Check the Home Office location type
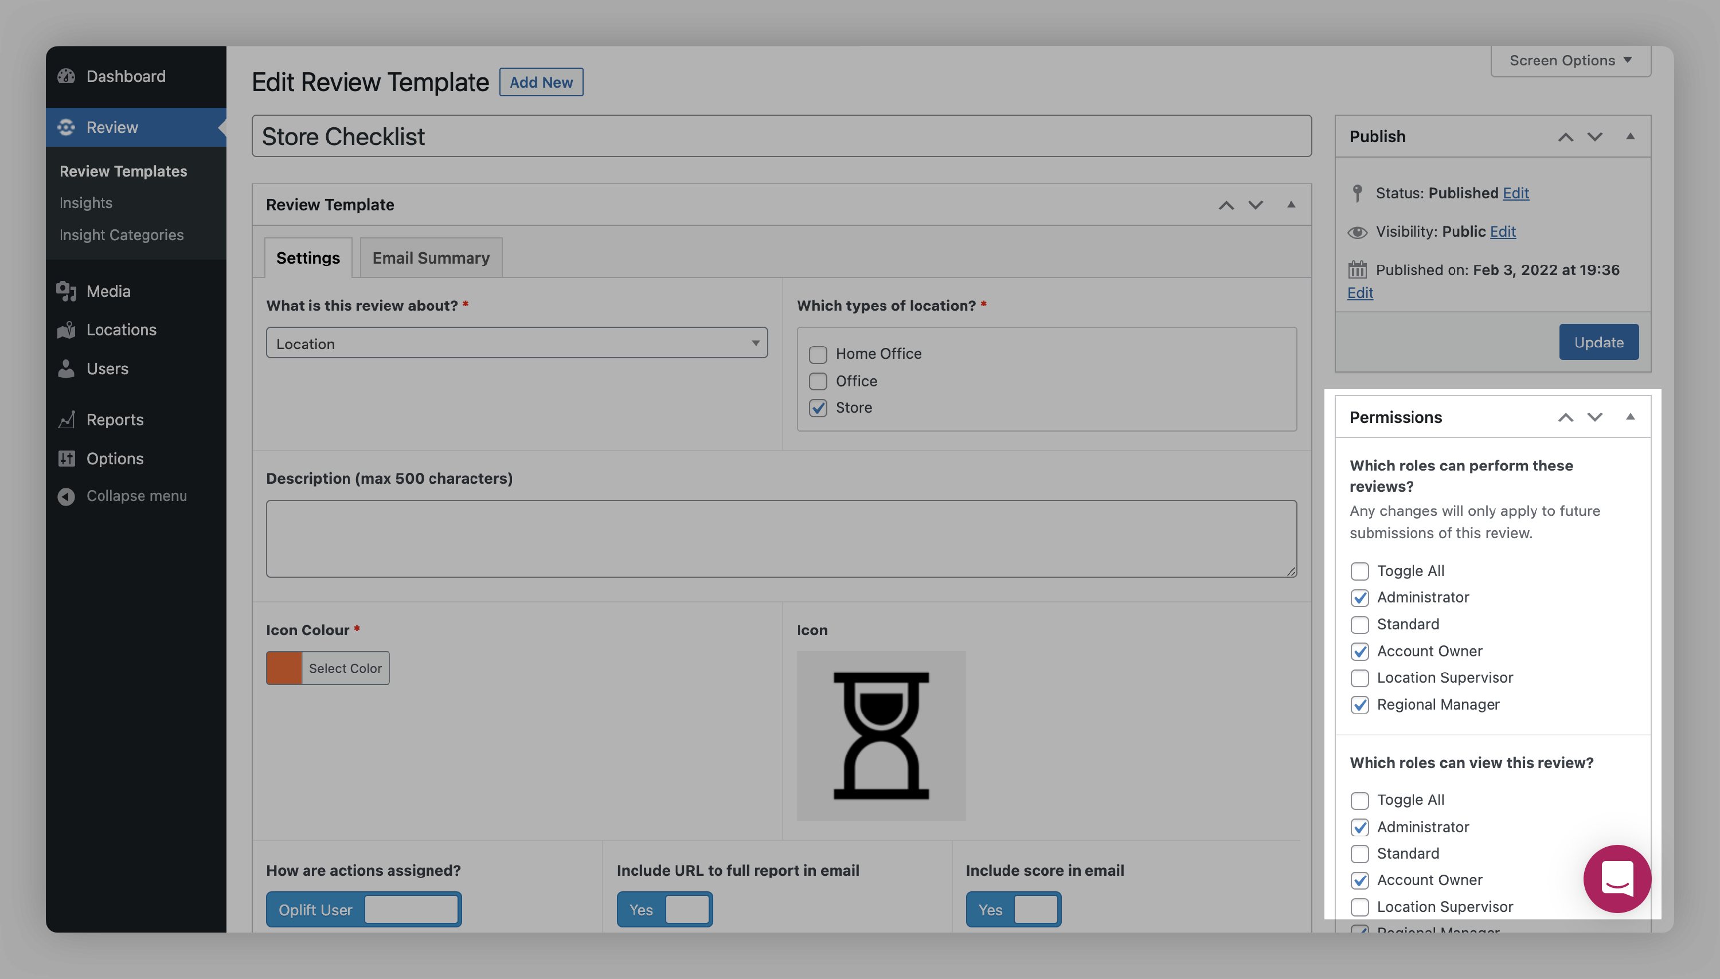The image size is (1720, 979). (818, 354)
